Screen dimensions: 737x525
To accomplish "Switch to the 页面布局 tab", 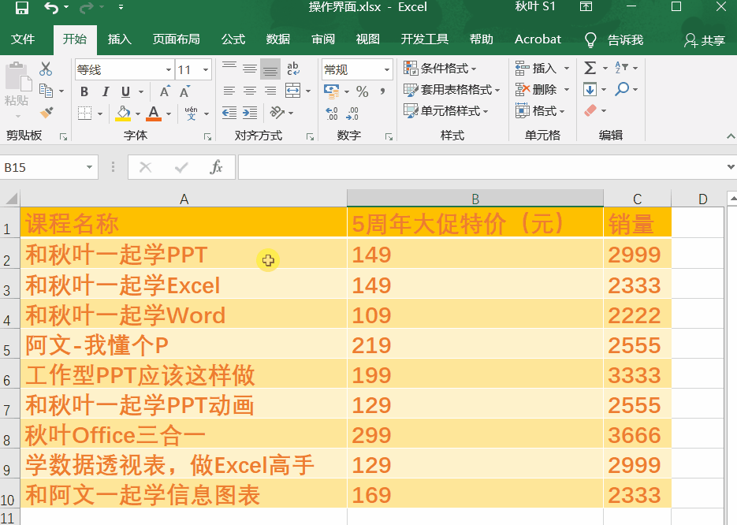I will [177, 39].
